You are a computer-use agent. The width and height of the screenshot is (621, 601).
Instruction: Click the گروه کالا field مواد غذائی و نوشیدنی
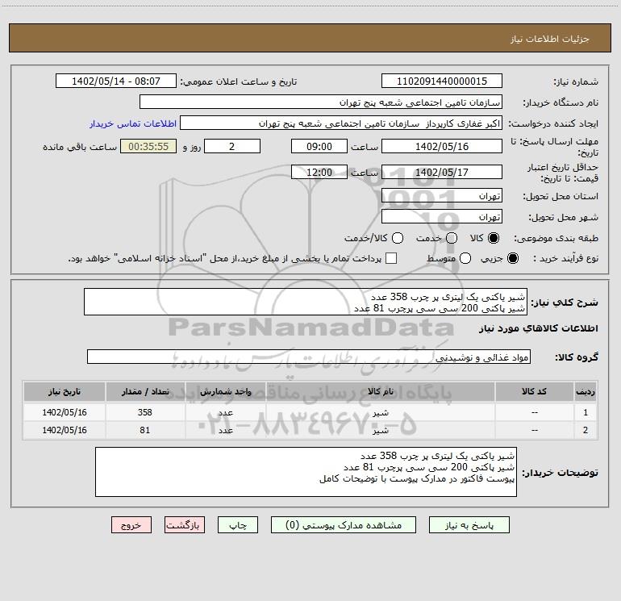click(x=309, y=357)
